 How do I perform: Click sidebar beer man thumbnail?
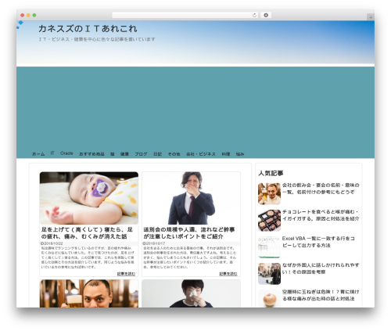pos(269,194)
